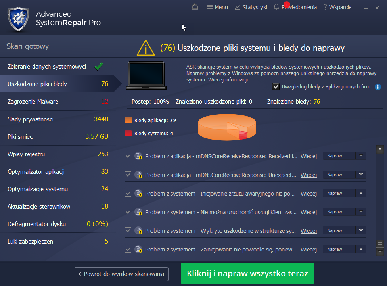Viewport: 387px width, 286px height.
Task: Click the document icon of mDNSCoreReceiveResponse: Received row
Action: [139, 156]
